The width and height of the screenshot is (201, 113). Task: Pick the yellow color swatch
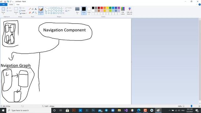107,8
